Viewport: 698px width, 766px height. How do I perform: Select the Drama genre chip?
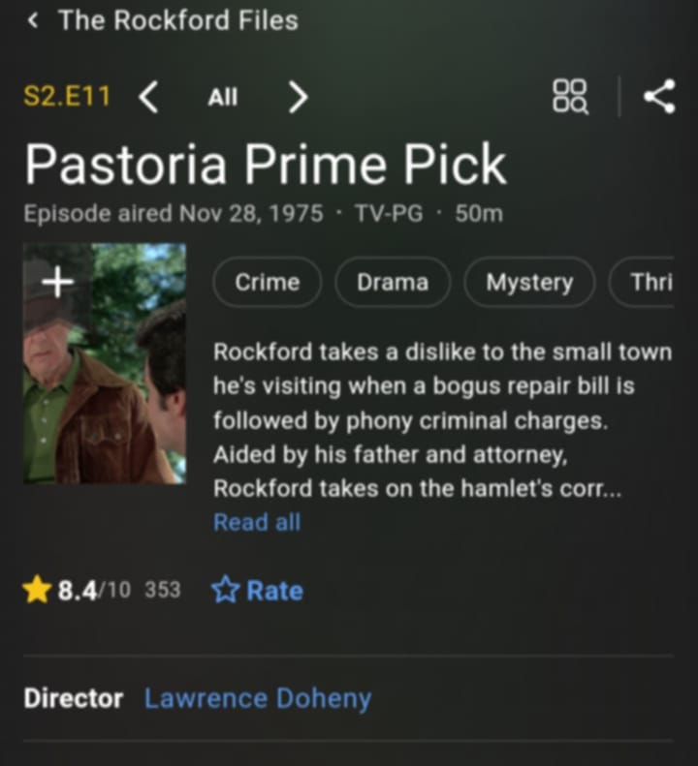click(393, 282)
